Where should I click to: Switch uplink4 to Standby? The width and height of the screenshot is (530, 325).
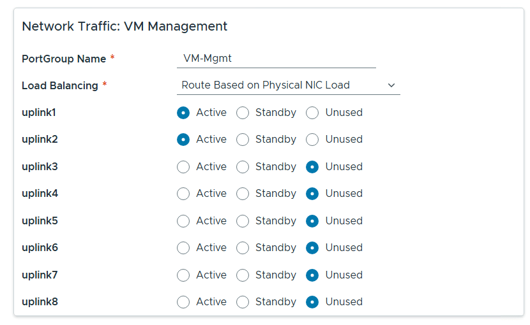[x=243, y=194]
